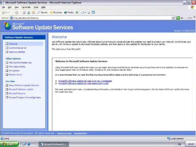Open the Overview Whitepaper link

click(x=85, y=81)
